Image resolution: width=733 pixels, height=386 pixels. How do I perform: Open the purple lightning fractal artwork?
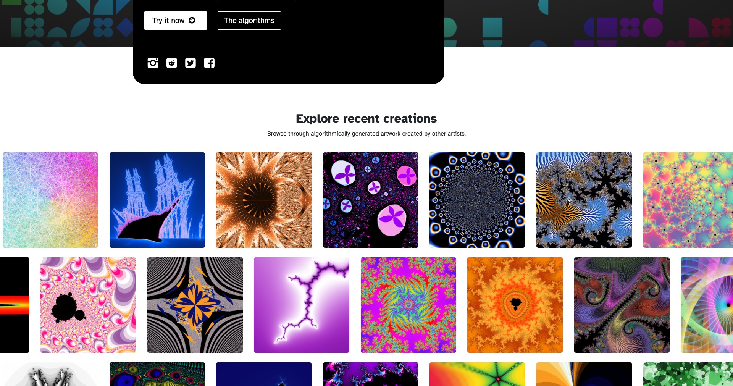click(302, 305)
